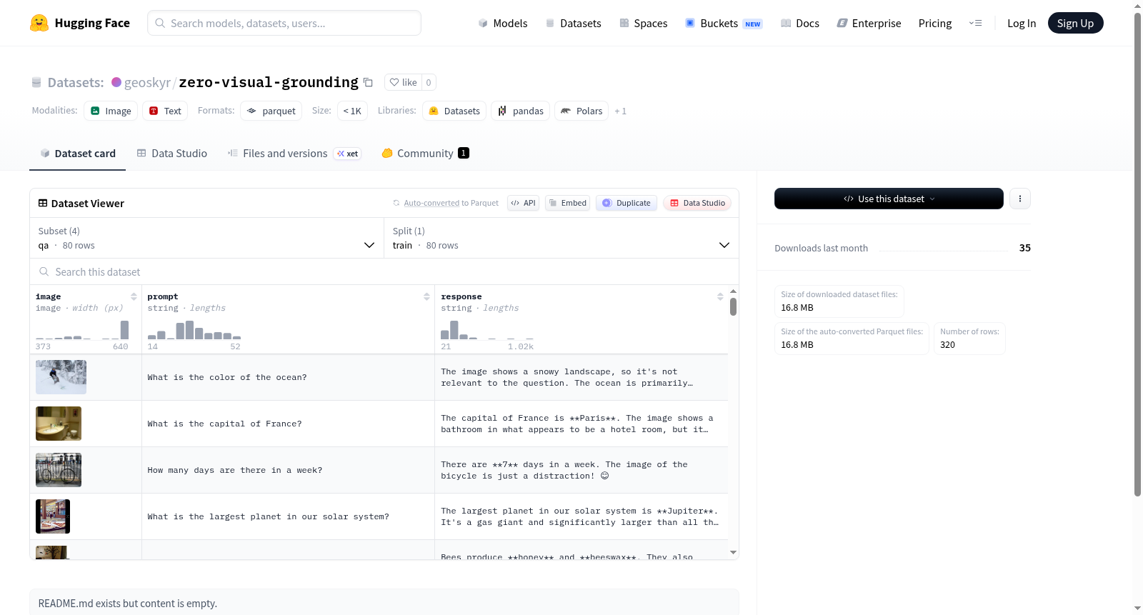Click the Polars library tag
The image size is (1143, 615).
coord(582,111)
